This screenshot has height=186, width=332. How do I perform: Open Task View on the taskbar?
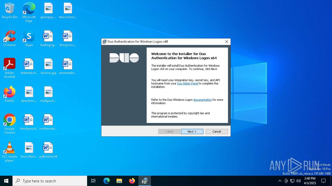tap(93, 181)
